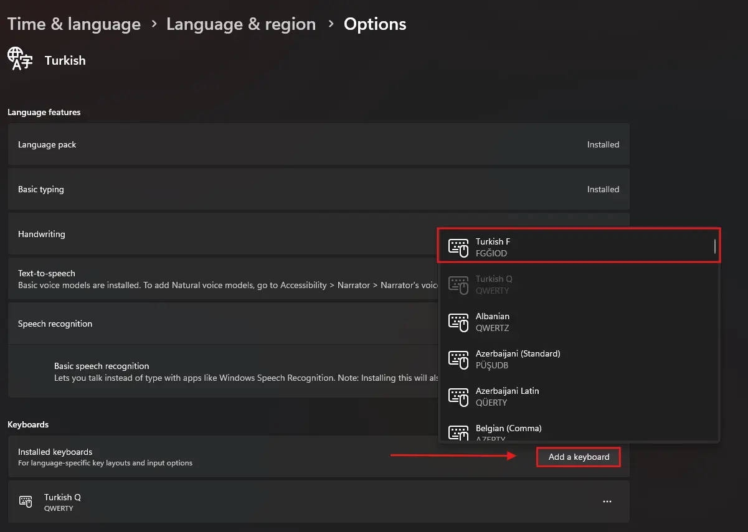The height and width of the screenshot is (532, 748).
Task: Choose Azerbaijani (Standard) PÜŞUDB layout
Action: click(579, 359)
